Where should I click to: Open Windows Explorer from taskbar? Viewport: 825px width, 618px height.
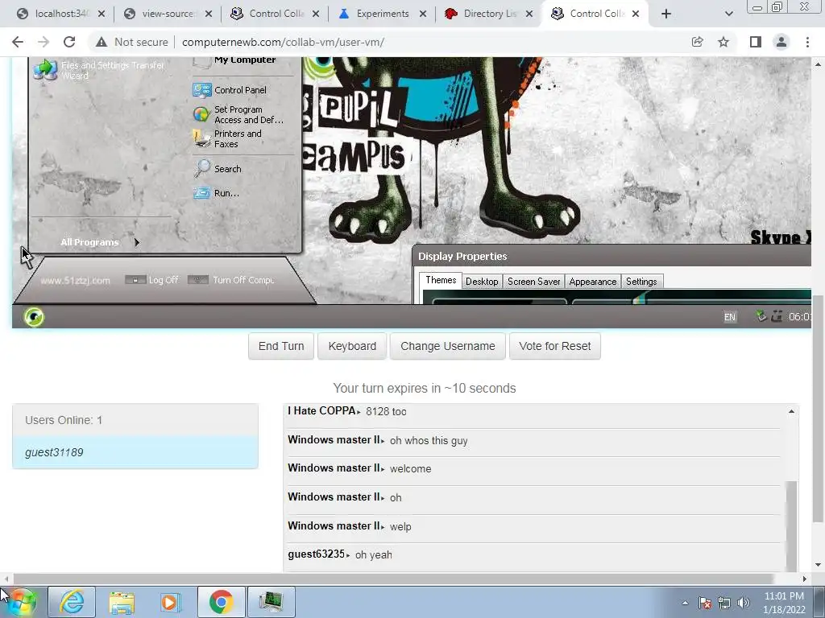(122, 602)
